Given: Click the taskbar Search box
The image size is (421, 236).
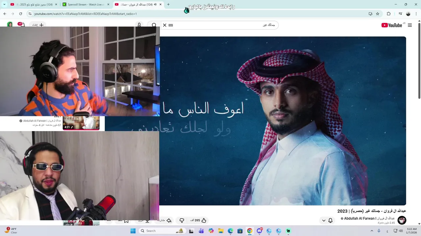Looking at the screenshot, I should 162,231.
